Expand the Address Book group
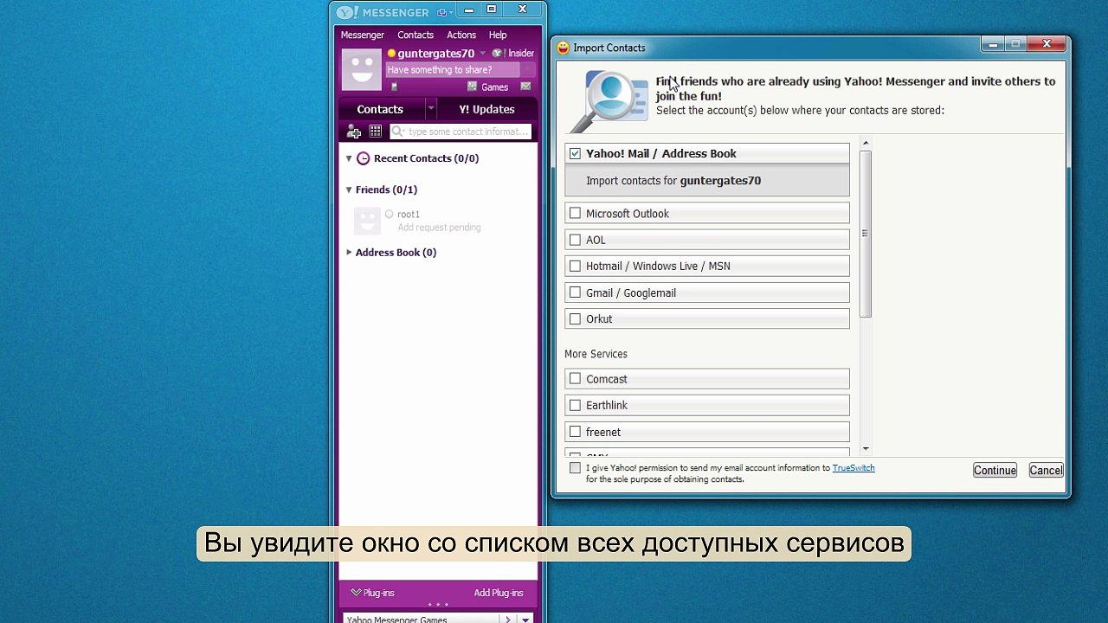1108x623 pixels. pyautogui.click(x=349, y=252)
